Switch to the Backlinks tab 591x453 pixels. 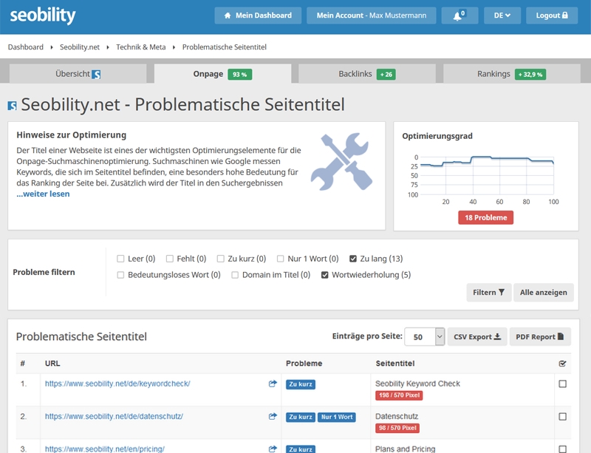366,74
